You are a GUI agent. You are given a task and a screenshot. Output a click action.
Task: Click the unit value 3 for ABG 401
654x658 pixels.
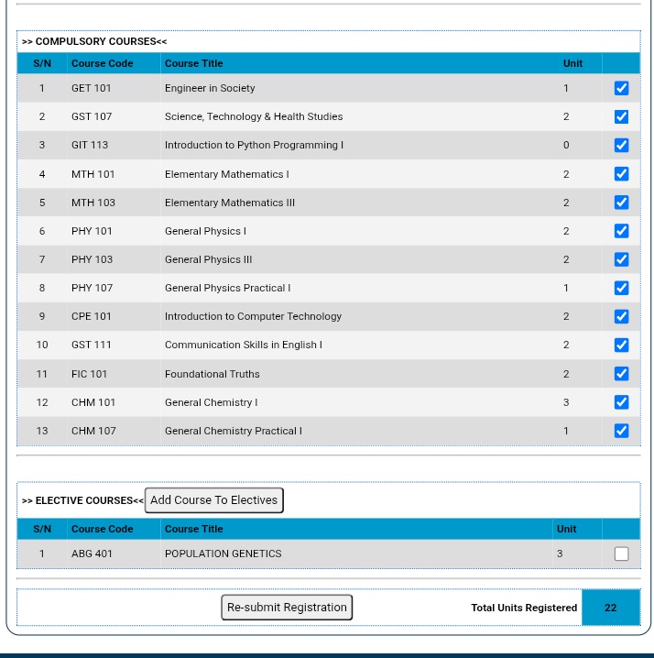coord(560,554)
